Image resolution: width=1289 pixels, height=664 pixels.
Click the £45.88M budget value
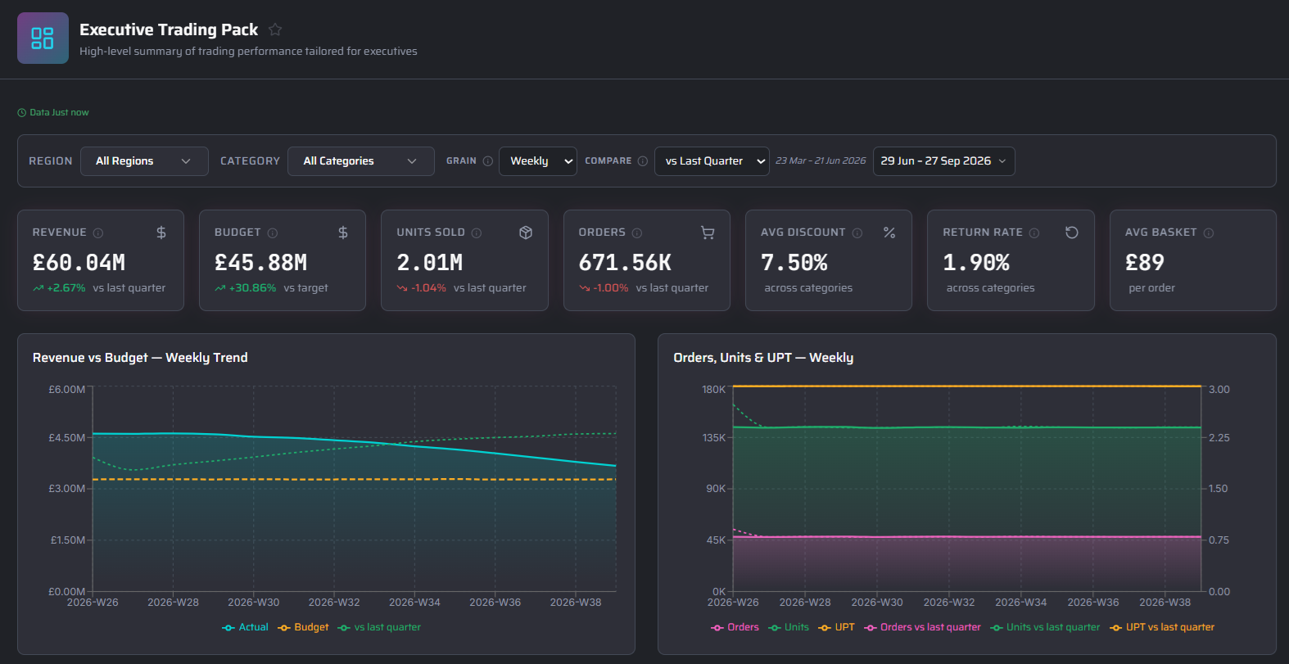260,263
